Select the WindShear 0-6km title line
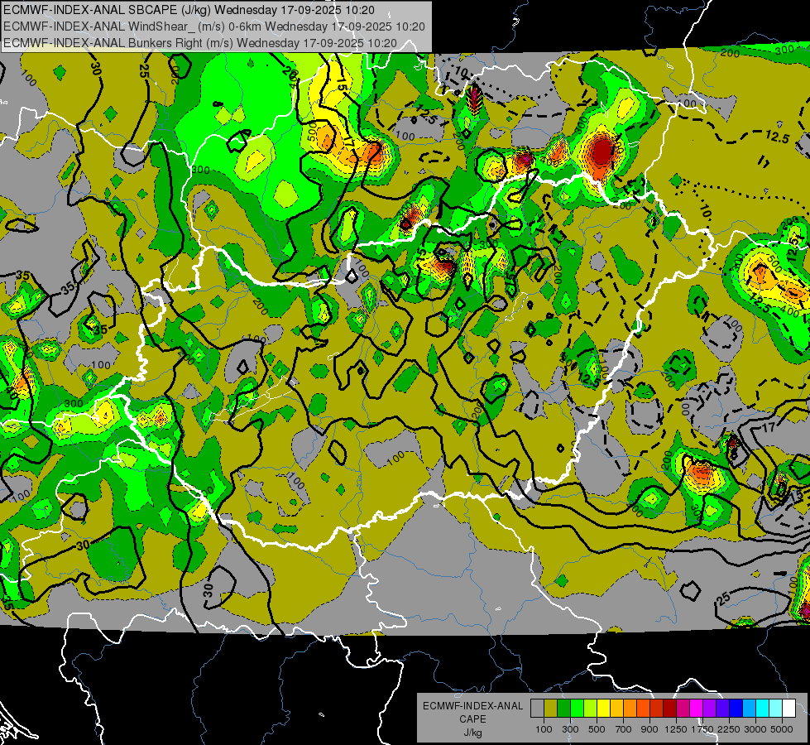This screenshot has width=810, height=745. (x=214, y=26)
